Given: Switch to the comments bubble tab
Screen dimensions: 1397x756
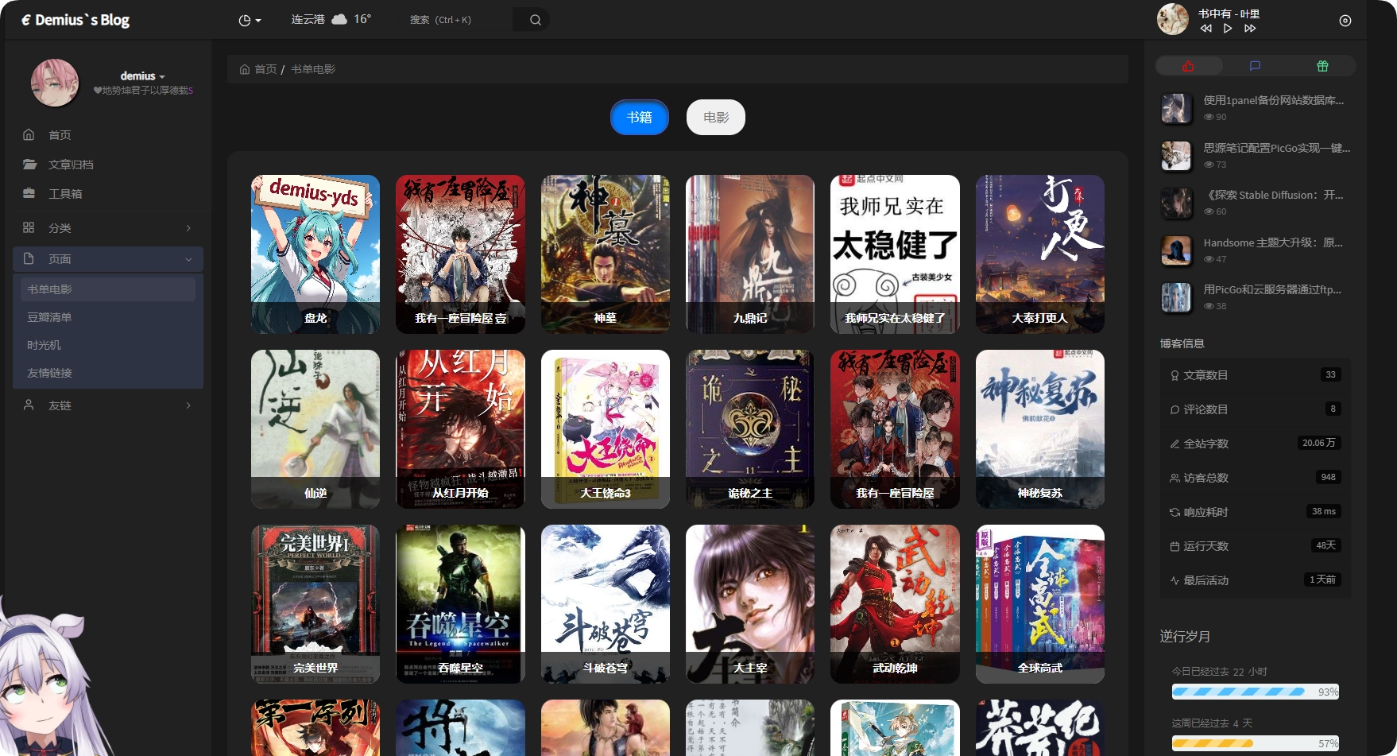Looking at the screenshot, I should click(1255, 66).
